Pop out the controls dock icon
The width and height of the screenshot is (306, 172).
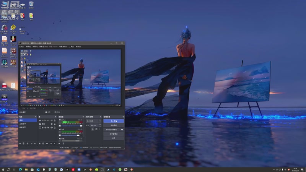pyautogui.click(x=123, y=117)
